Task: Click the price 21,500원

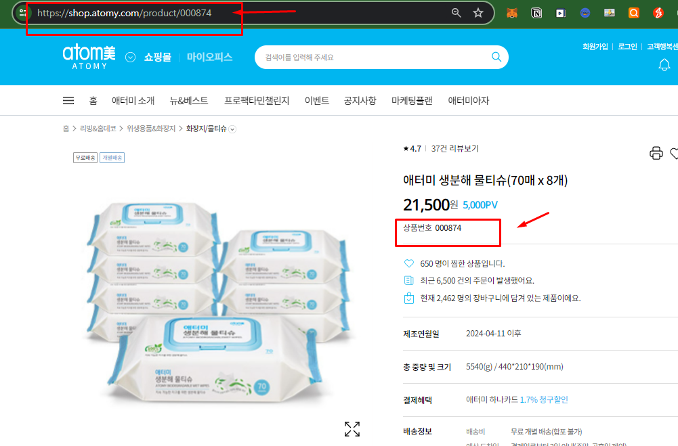Action: (x=430, y=204)
